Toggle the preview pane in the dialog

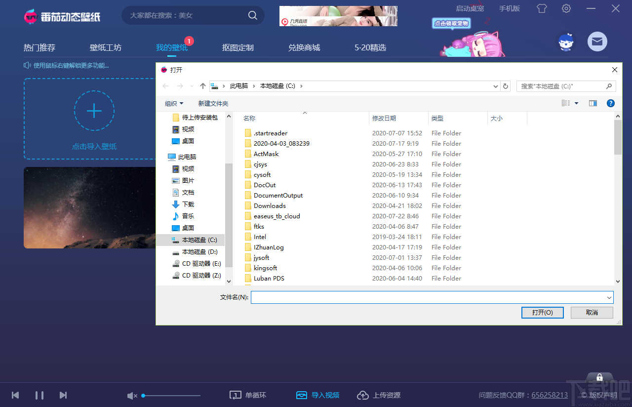coord(593,103)
